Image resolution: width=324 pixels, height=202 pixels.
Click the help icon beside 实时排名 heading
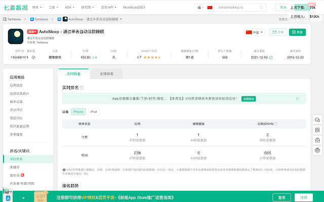[x=82, y=88]
